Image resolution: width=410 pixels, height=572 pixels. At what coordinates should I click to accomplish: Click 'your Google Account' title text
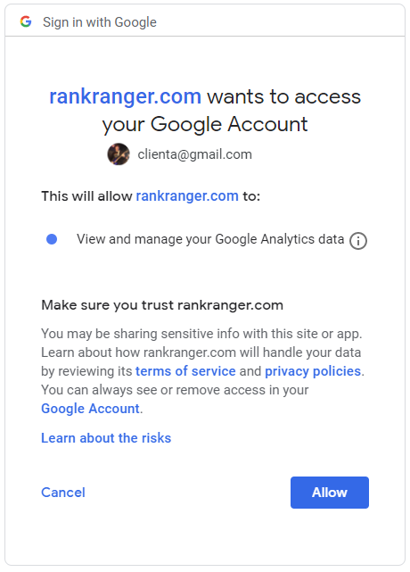[x=205, y=125]
